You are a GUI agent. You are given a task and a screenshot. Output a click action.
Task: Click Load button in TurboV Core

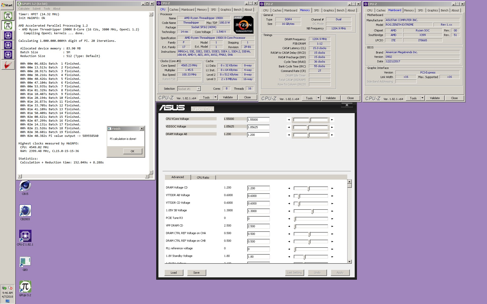click(x=174, y=273)
